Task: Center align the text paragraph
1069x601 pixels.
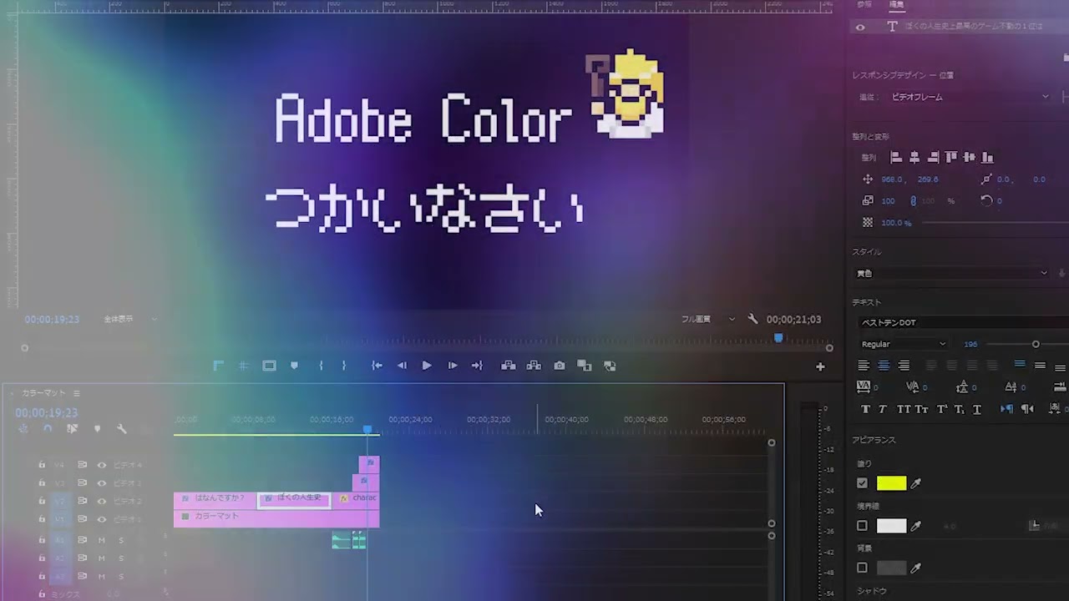Action: [884, 366]
